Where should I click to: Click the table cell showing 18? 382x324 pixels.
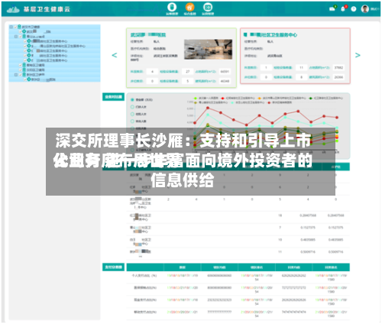coord(280,215)
